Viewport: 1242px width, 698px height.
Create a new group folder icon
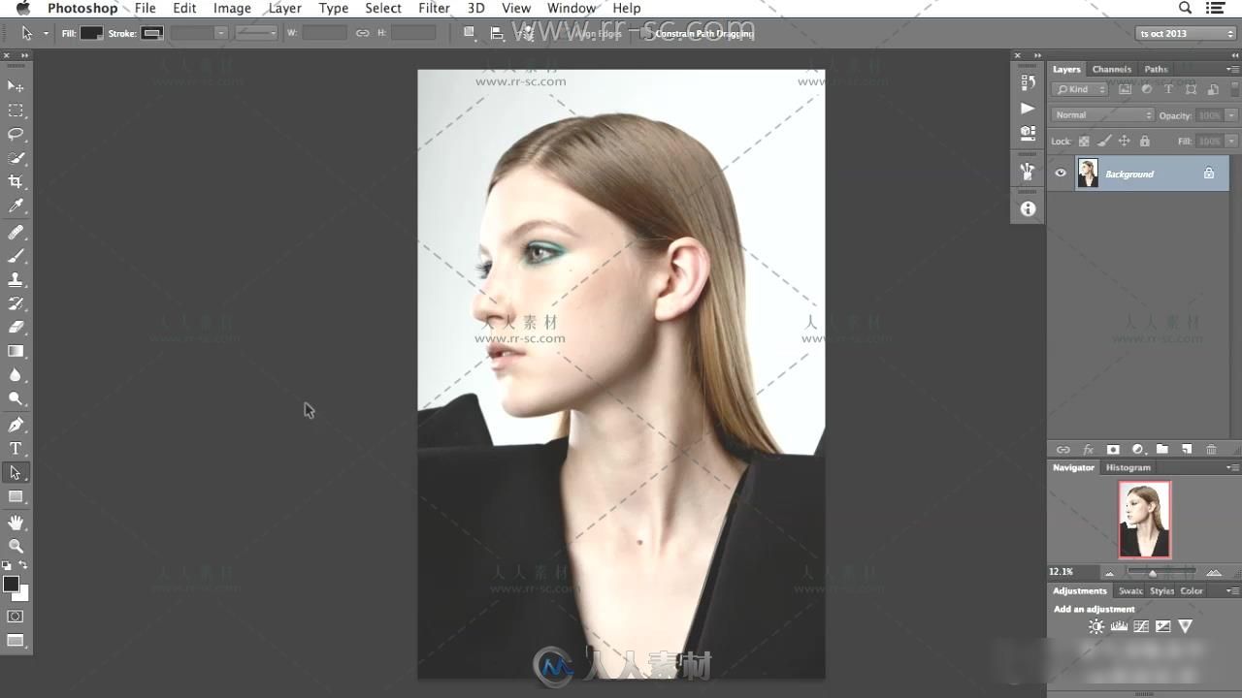tap(1161, 450)
